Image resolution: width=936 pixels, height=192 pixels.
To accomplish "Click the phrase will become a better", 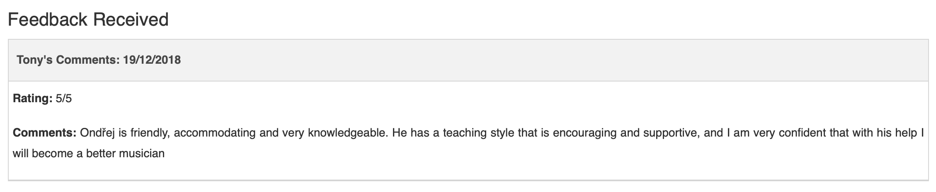I will [64, 154].
